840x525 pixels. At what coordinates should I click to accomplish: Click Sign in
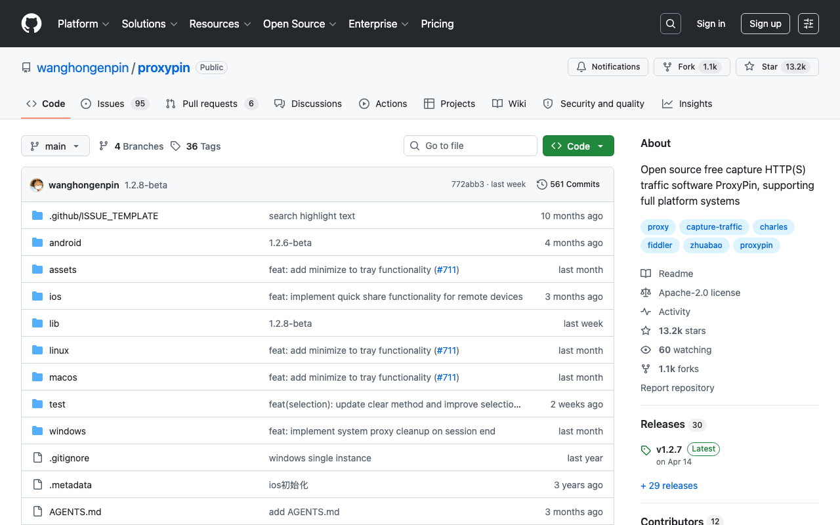pyautogui.click(x=711, y=24)
